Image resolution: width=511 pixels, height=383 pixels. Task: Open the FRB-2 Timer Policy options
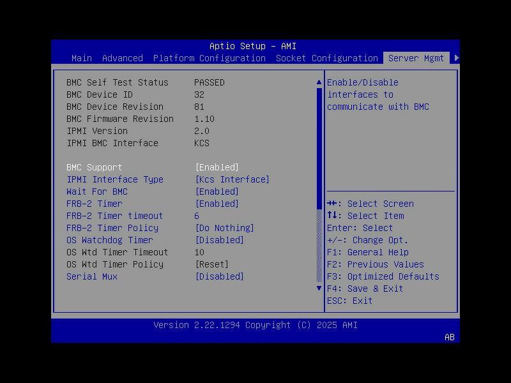[226, 228]
